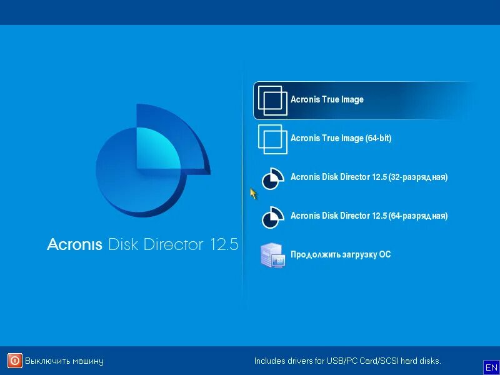Click the Disk Director 32-разрядная pie icon

tap(273, 178)
